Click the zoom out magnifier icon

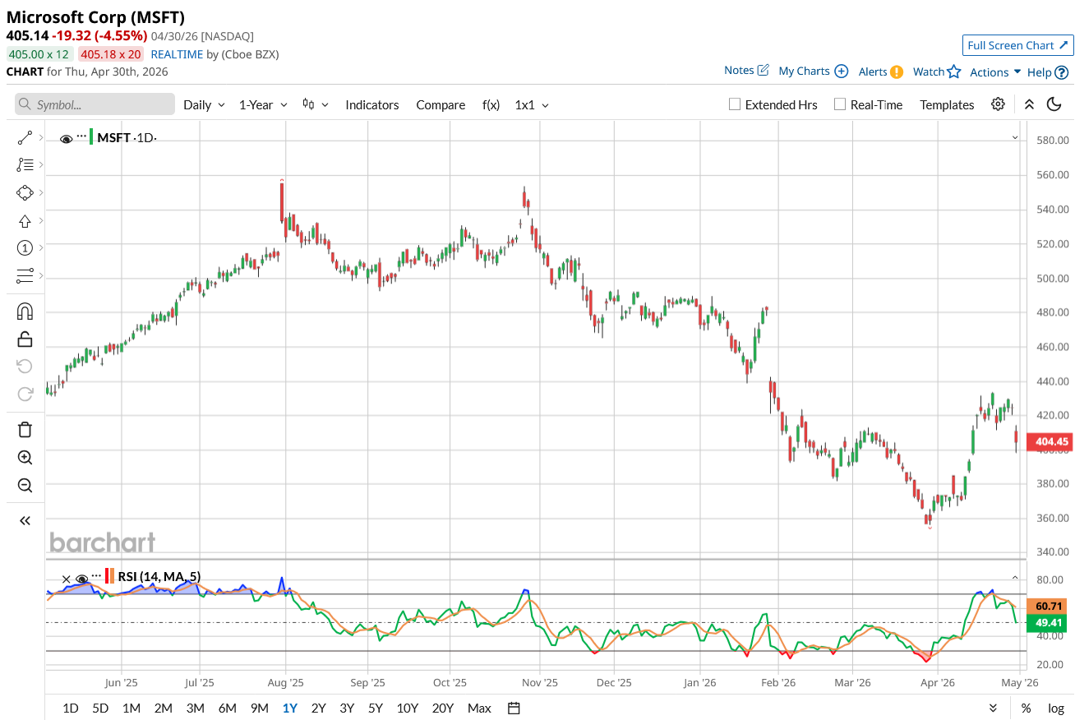(25, 485)
